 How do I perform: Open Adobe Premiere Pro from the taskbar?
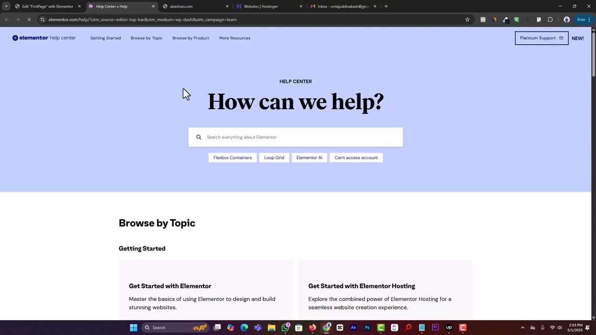tap(435, 328)
